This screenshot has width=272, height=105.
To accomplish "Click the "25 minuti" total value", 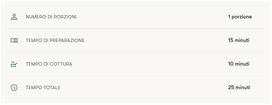I will click(239, 88).
